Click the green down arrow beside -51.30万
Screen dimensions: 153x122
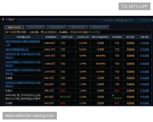pyautogui.click(x=61, y=97)
